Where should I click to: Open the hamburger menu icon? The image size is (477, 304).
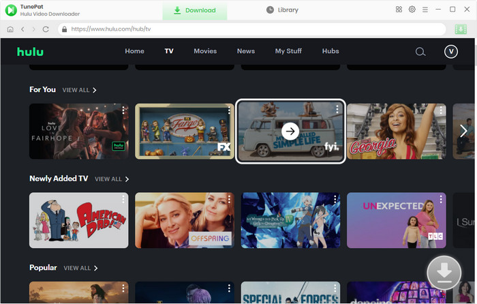pyautogui.click(x=425, y=10)
